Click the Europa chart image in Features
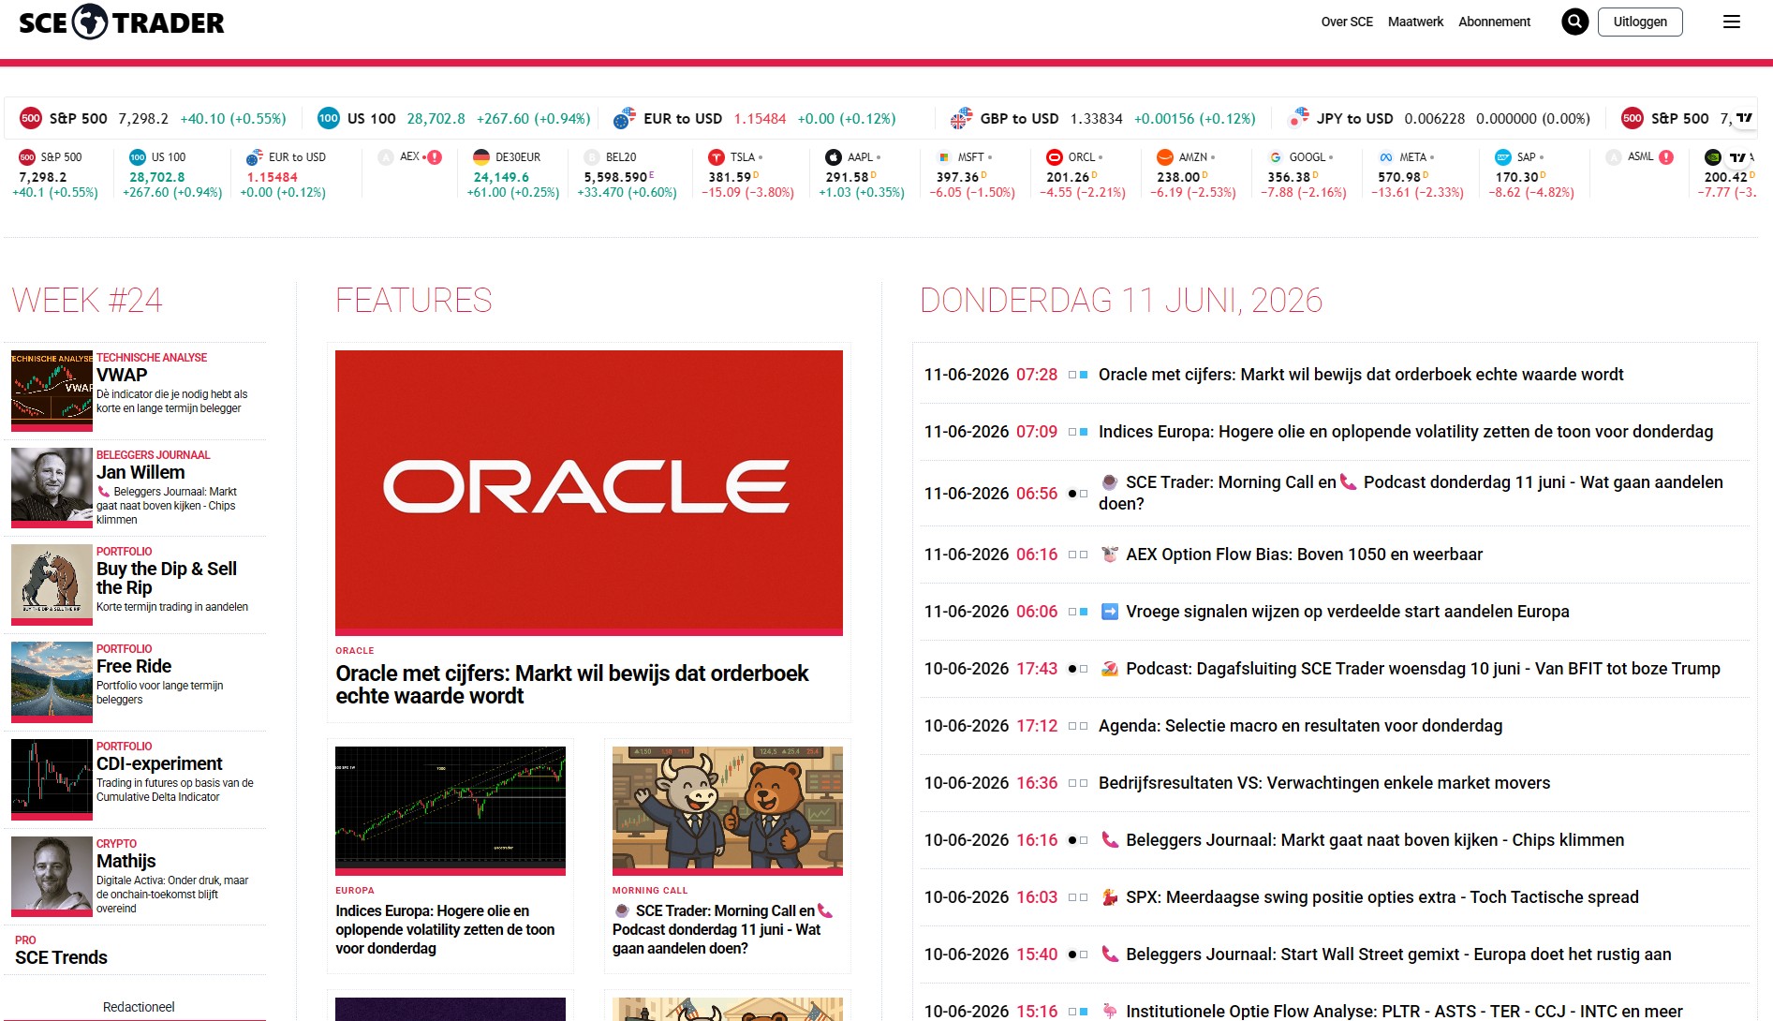 click(451, 810)
